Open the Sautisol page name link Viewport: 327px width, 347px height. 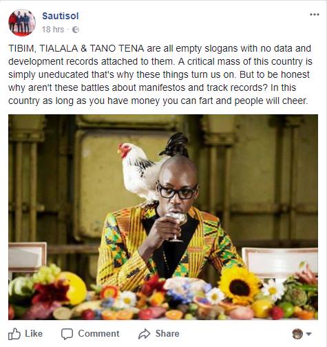(x=61, y=16)
